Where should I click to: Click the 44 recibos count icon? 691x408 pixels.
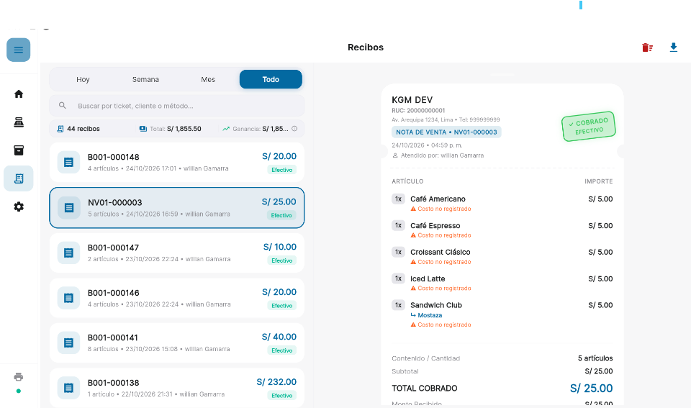[60, 129]
